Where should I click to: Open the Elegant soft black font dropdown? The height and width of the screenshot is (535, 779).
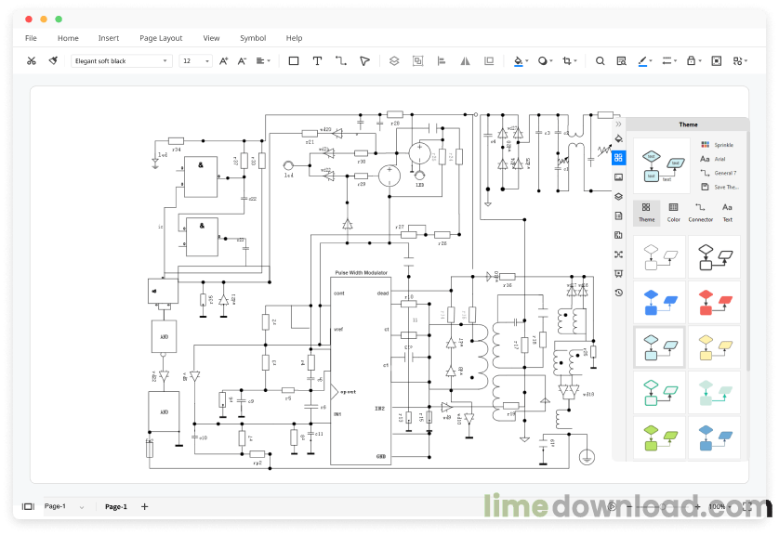(x=122, y=61)
